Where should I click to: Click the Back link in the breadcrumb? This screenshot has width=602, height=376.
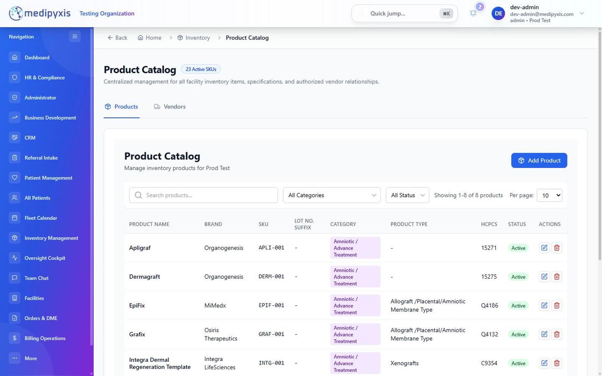point(118,38)
